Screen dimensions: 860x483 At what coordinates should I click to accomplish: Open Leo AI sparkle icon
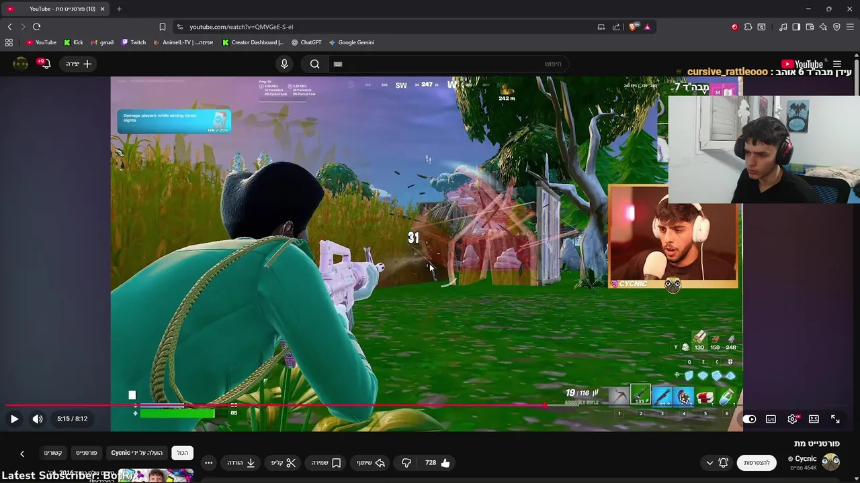tap(823, 27)
